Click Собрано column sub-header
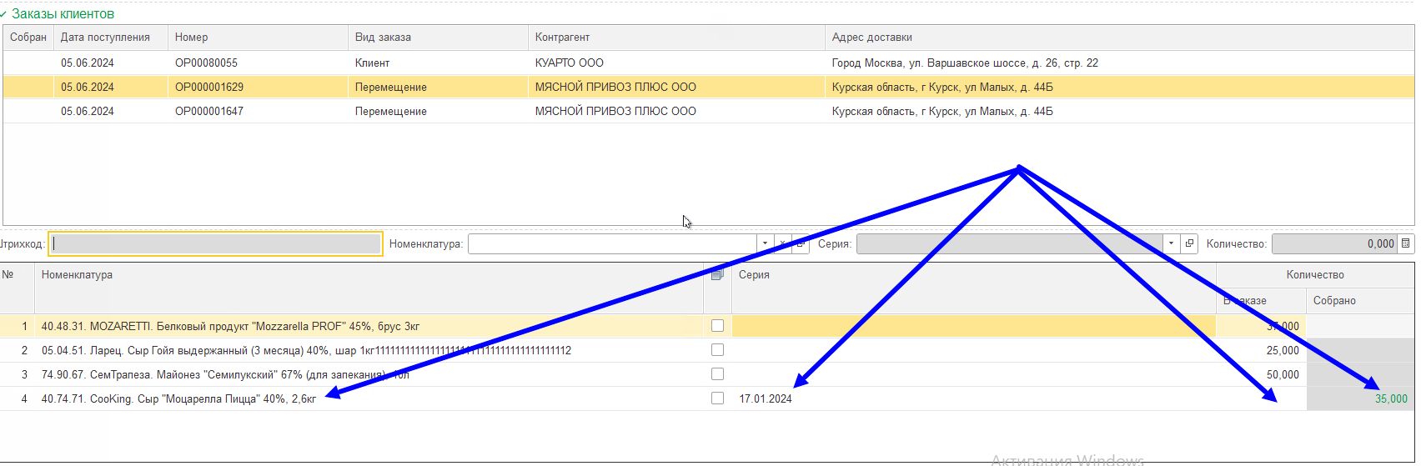This screenshot has height=466, width=1421. (x=1359, y=300)
